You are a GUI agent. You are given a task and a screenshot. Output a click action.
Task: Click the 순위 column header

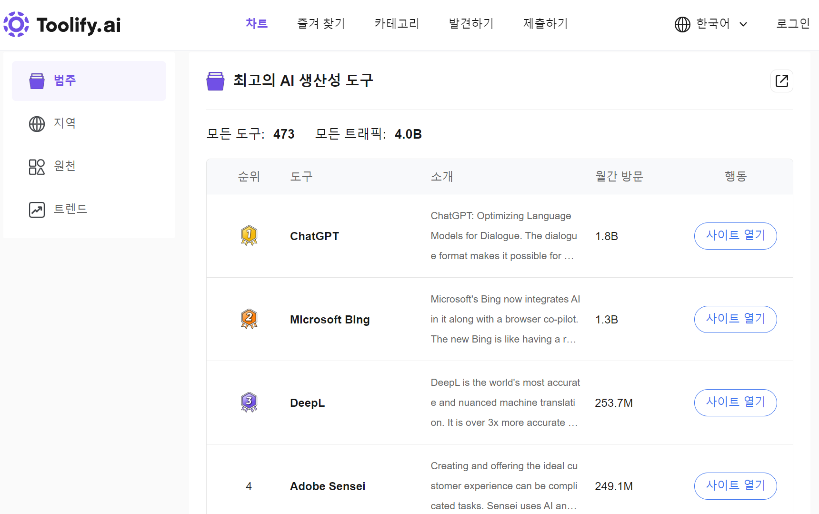249,176
